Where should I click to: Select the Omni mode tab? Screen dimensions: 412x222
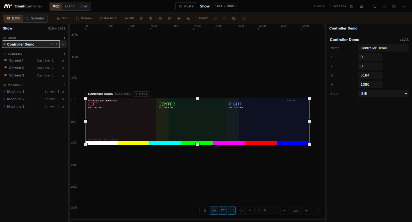point(14,18)
